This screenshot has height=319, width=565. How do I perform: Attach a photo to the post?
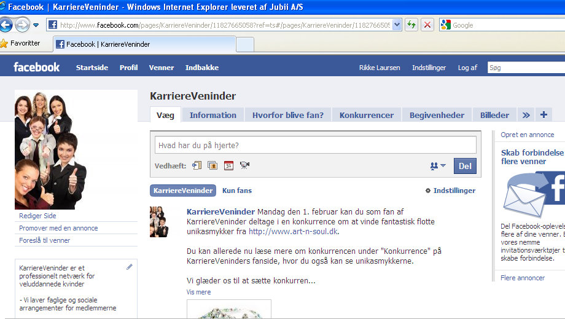[x=212, y=165]
